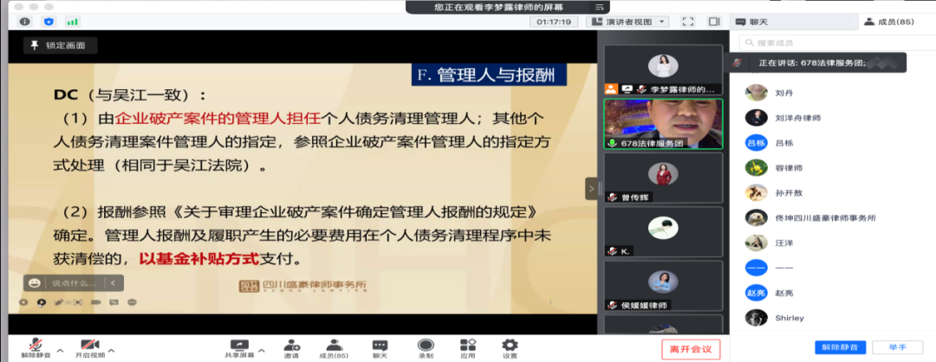Viewport: 936px width, 362px height.
Task: Pin screen with 锁定画面
Action: point(60,45)
